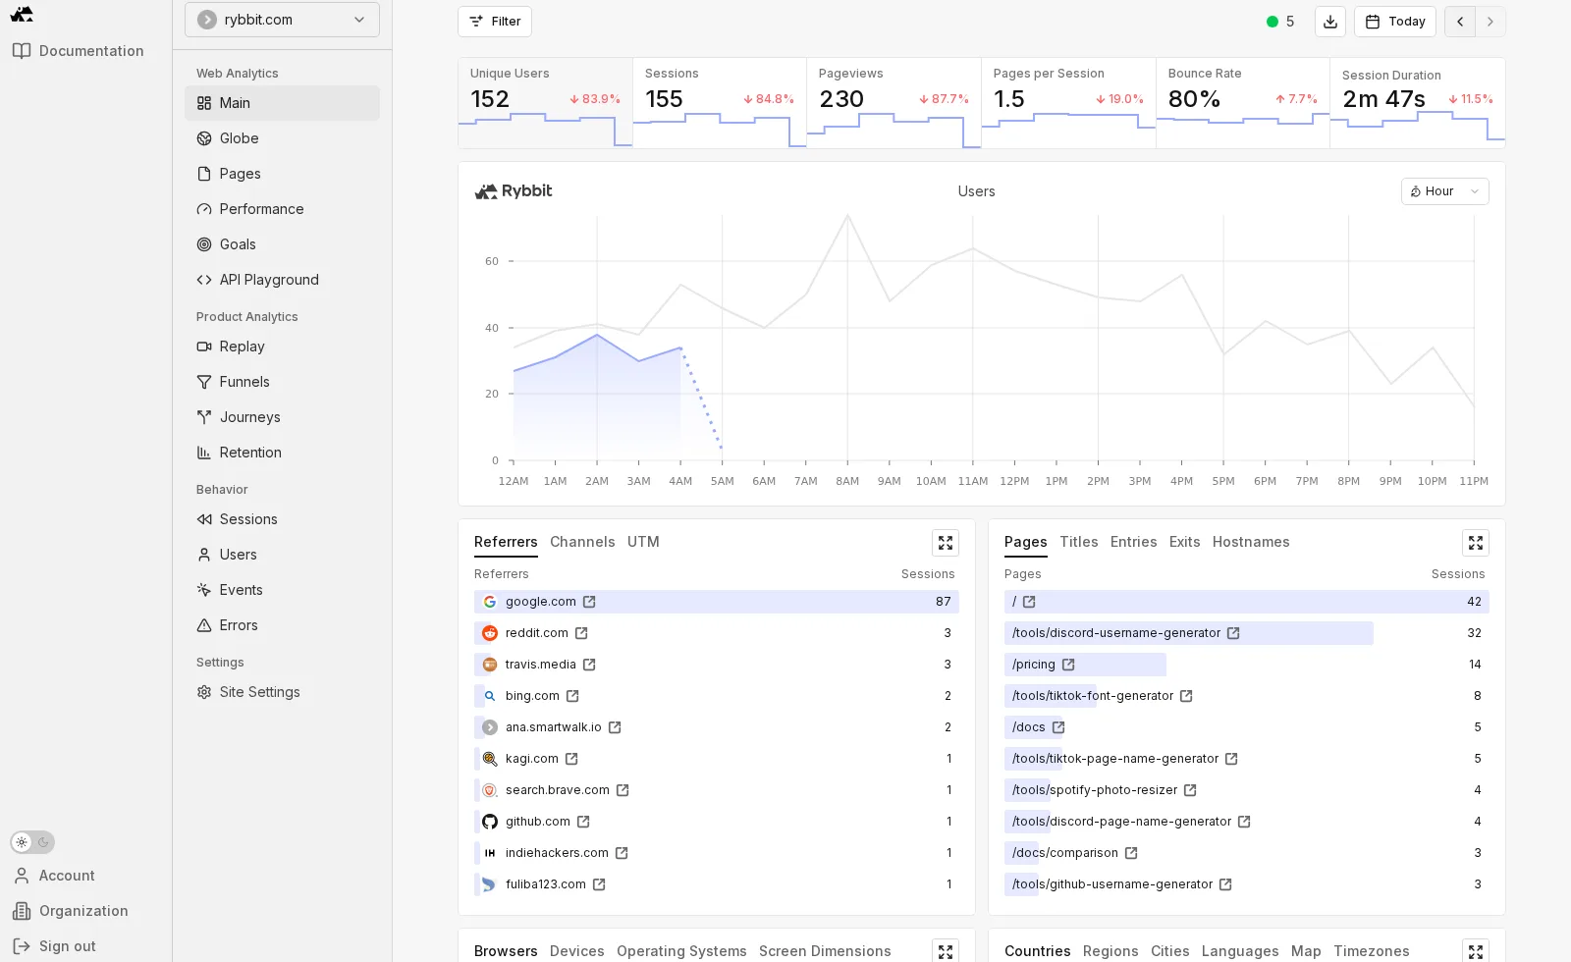Expand the Countries panel fullscreen
The image size is (1571, 962).
(1476, 951)
